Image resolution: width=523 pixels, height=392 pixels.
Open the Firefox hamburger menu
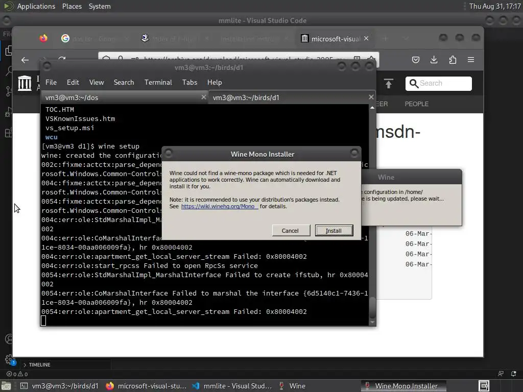[x=471, y=60]
